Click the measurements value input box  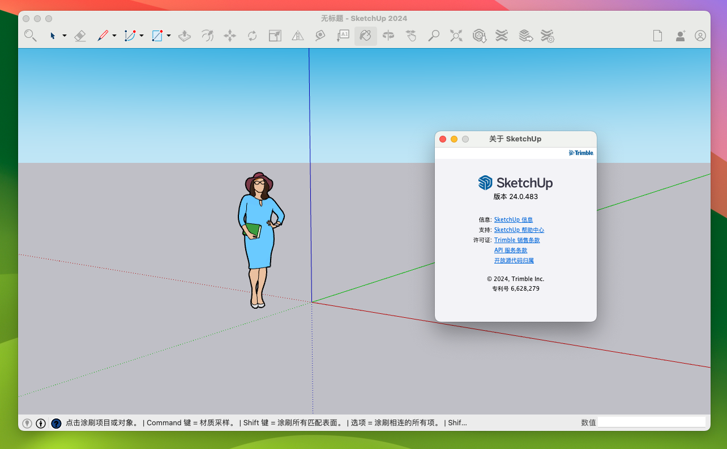(652, 422)
